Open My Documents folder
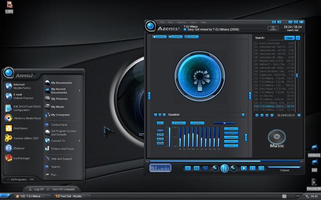The width and height of the screenshot is (321, 200). click(x=58, y=83)
